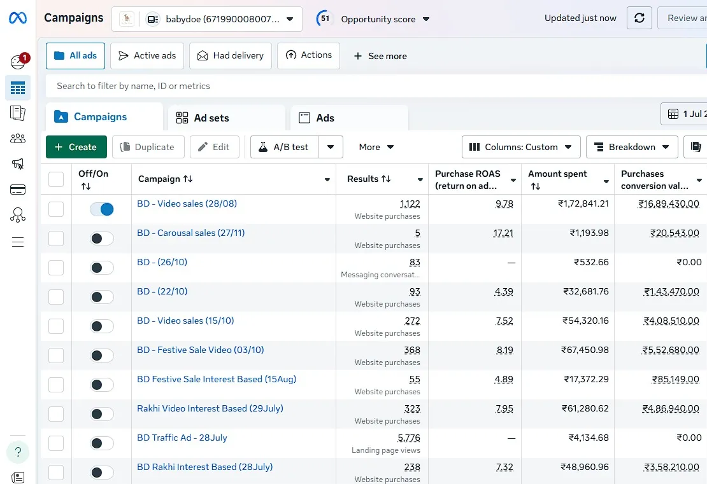Screen dimensions: 707x484
Task: Click the search filter input field
Action: 376,86
